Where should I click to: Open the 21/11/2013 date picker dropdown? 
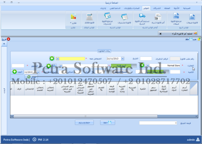point(123,59)
